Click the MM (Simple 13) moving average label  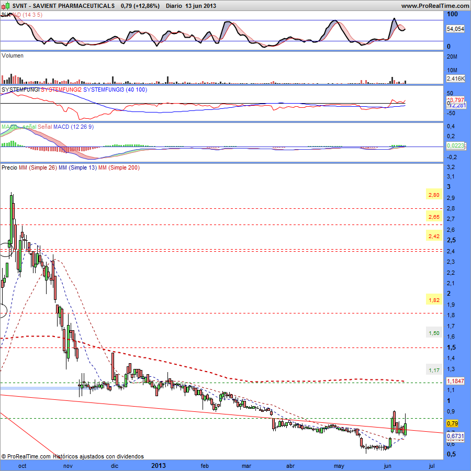pos(78,167)
